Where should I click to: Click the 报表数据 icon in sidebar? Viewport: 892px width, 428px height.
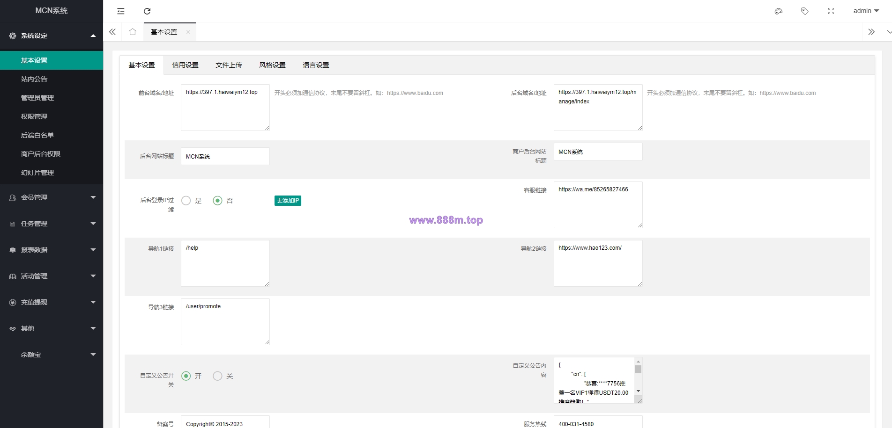[13, 250]
